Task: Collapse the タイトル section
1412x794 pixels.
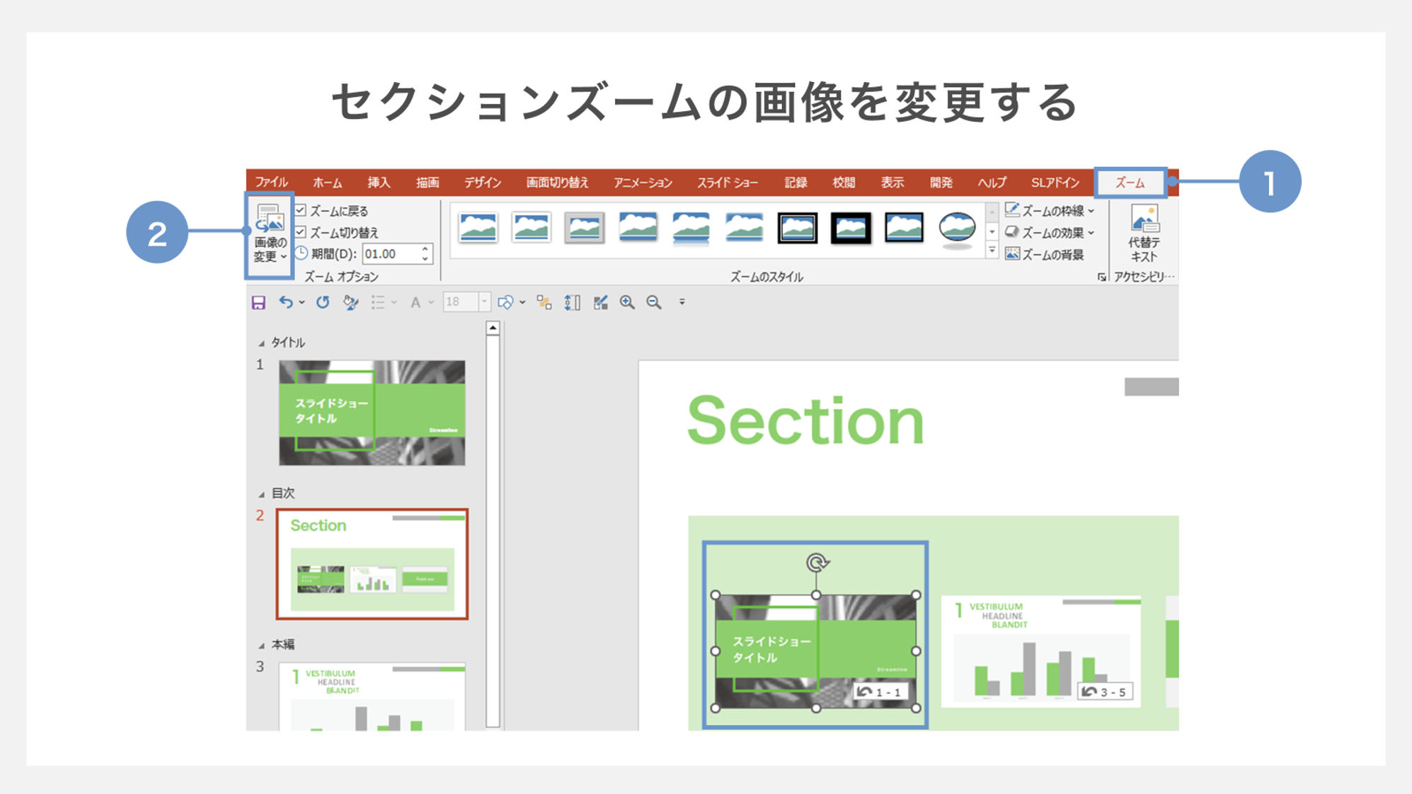Action: [261, 343]
